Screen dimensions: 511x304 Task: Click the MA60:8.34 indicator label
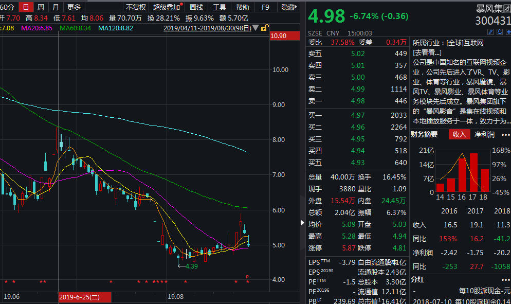click(75, 28)
